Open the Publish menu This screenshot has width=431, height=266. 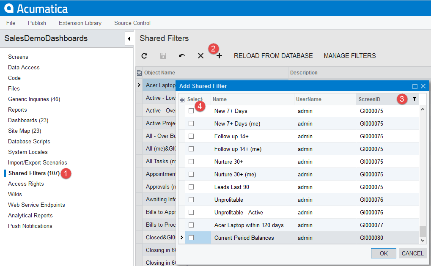click(x=37, y=23)
